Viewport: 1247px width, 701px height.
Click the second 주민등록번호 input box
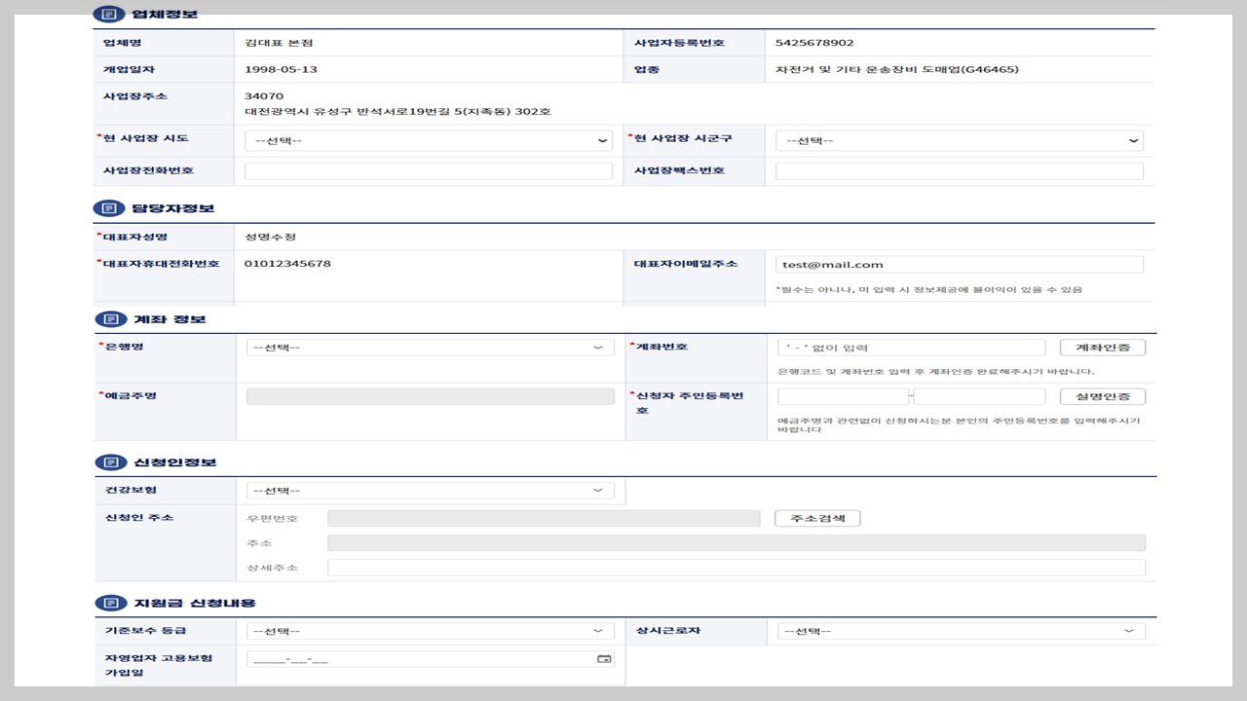click(979, 396)
